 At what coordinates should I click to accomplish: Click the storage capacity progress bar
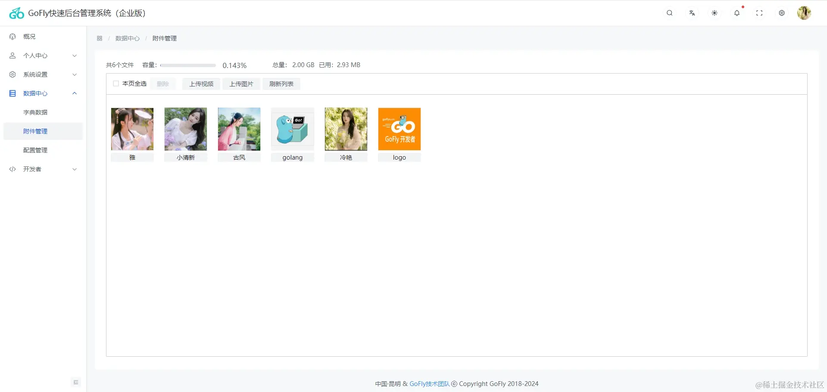pyautogui.click(x=188, y=65)
